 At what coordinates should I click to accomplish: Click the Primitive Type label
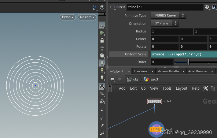point(135,16)
